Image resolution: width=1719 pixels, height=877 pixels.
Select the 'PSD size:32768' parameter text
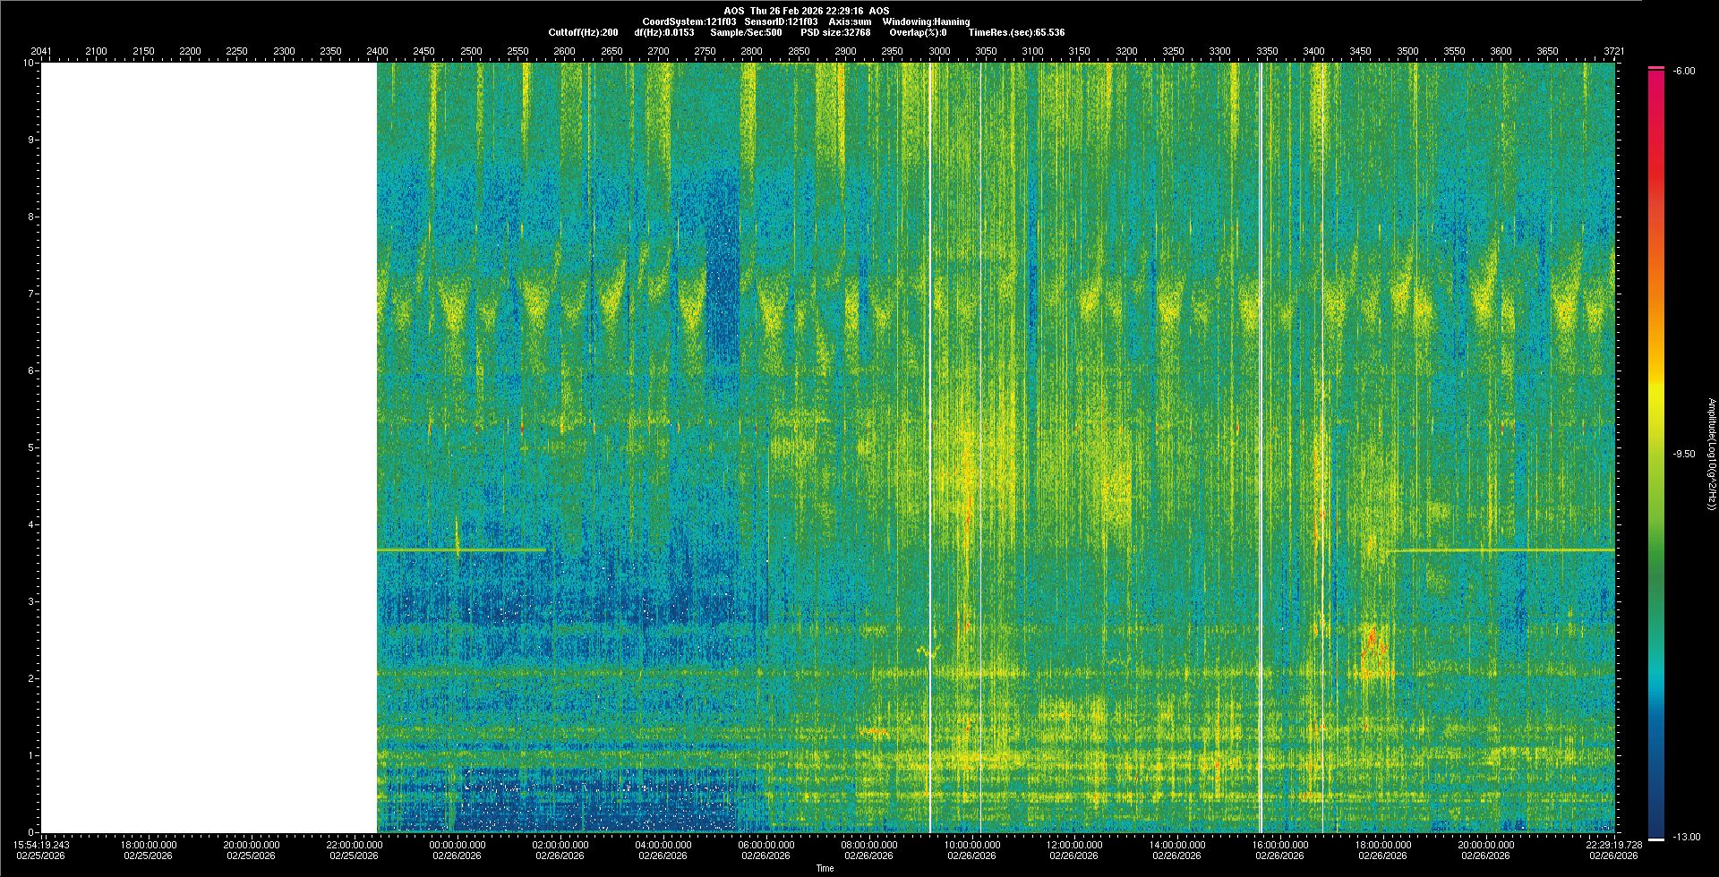(835, 32)
